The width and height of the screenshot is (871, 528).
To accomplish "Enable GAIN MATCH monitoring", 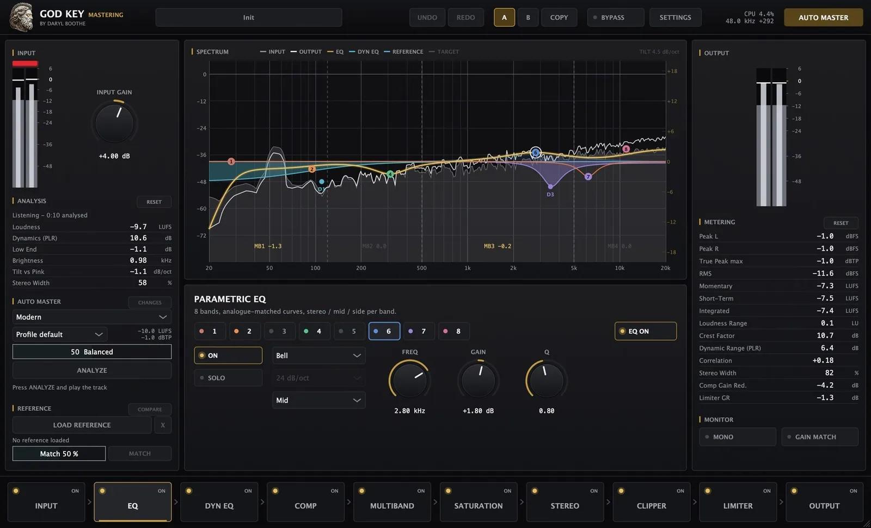I will (x=820, y=437).
